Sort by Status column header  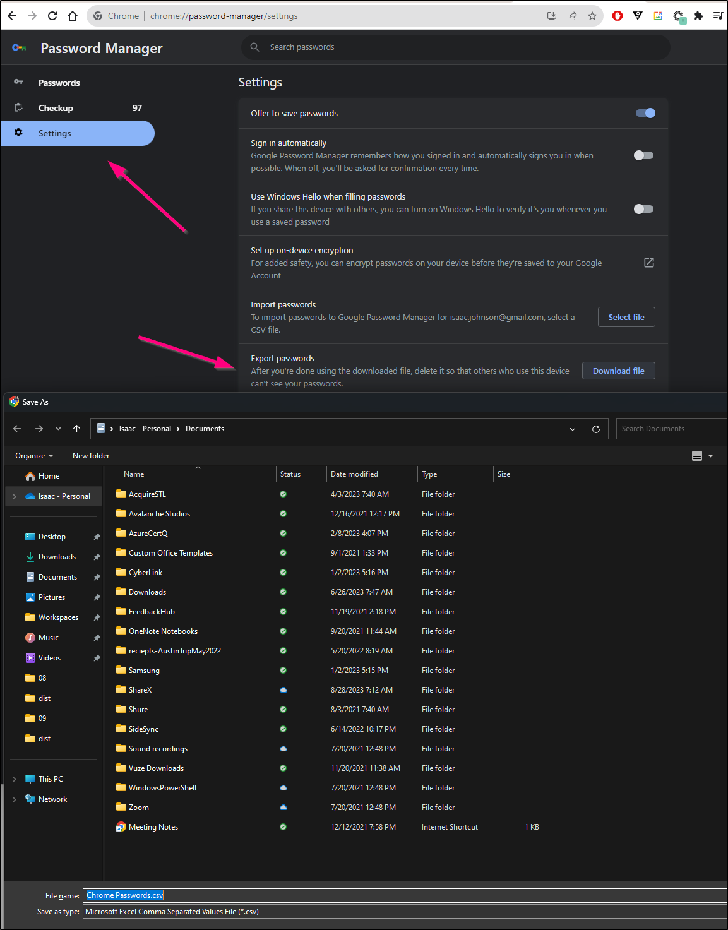[x=290, y=474]
